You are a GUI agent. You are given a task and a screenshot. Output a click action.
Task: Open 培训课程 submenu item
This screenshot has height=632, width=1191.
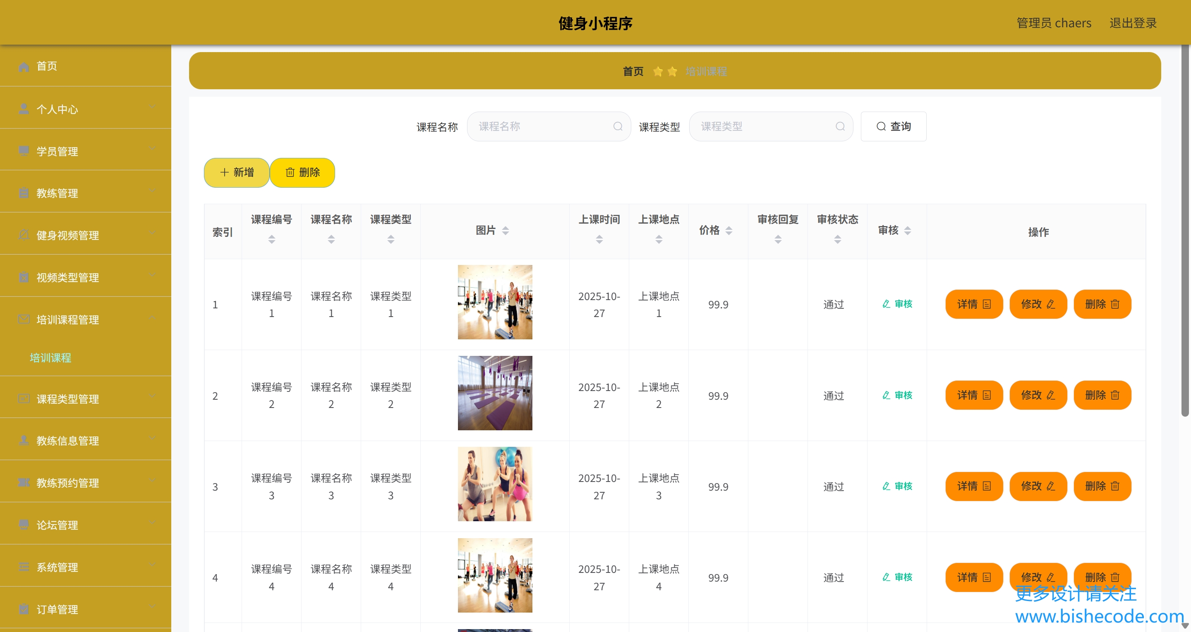(x=50, y=358)
